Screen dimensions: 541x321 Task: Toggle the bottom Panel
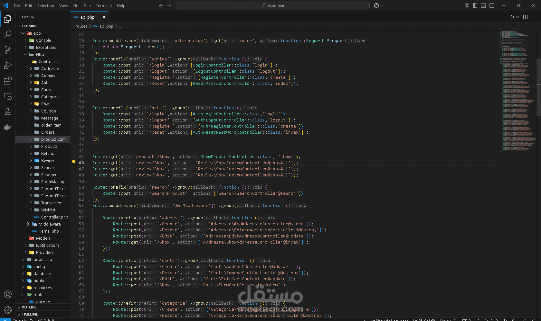pyautogui.click(x=483, y=5)
